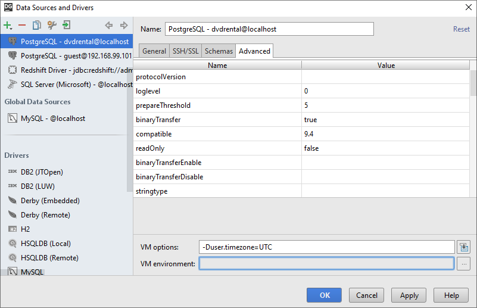
Task: Open driver settings wrench icon
Action: tap(52, 25)
